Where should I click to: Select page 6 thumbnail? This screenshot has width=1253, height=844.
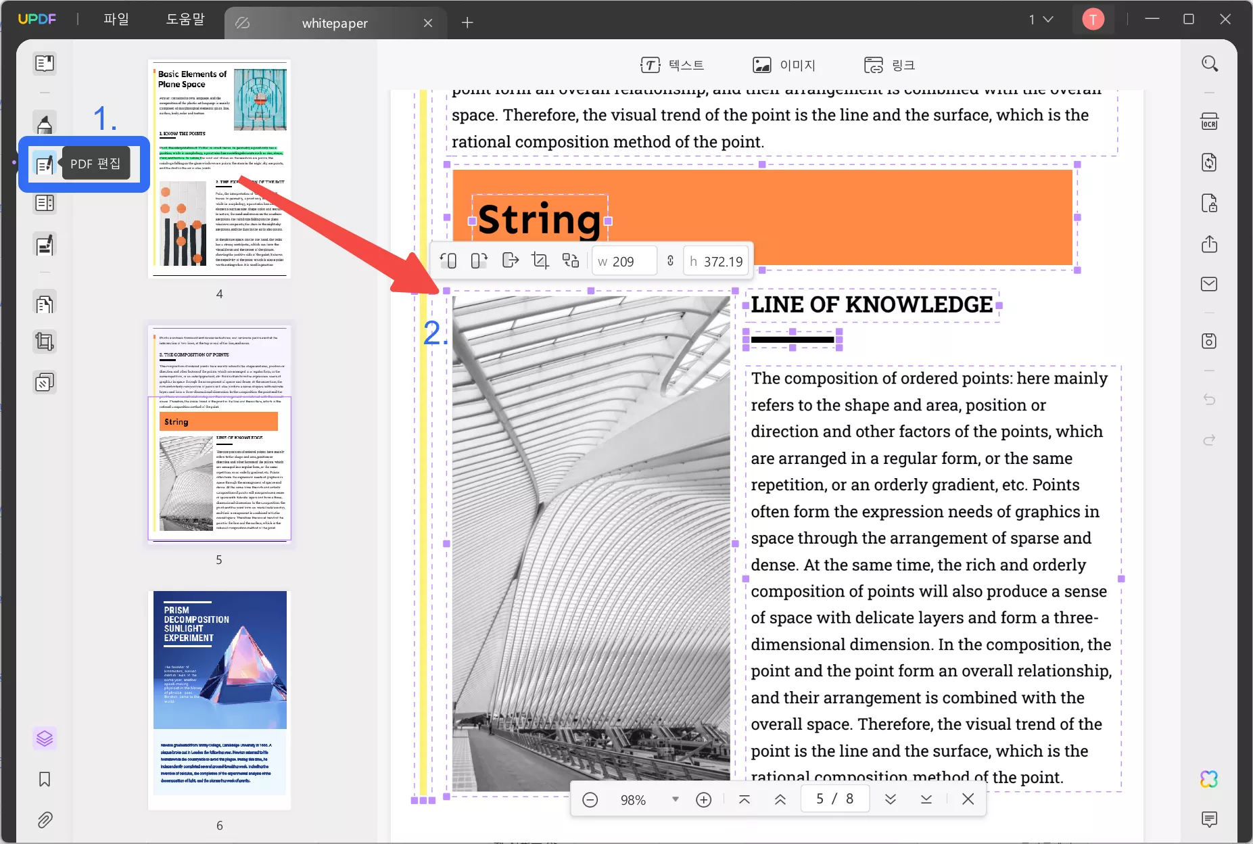(x=220, y=699)
